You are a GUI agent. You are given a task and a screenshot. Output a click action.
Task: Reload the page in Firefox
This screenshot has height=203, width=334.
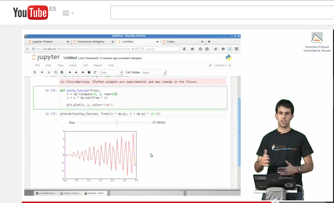(x=136, y=49)
